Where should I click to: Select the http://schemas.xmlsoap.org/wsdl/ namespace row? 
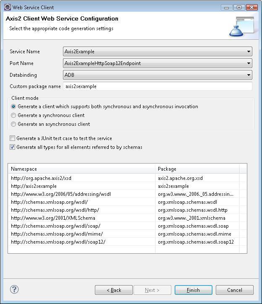[x=128, y=202]
